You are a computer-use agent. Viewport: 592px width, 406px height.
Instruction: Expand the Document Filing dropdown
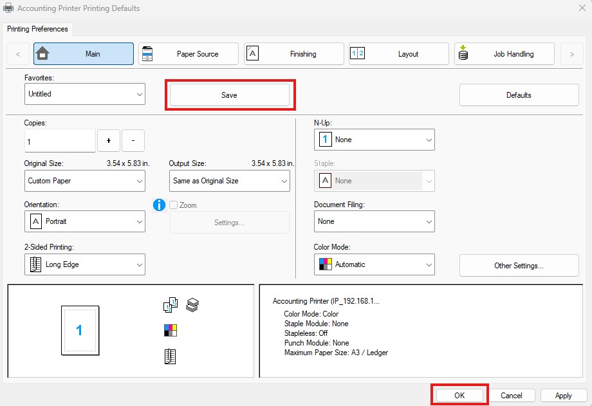click(x=374, y=221)
